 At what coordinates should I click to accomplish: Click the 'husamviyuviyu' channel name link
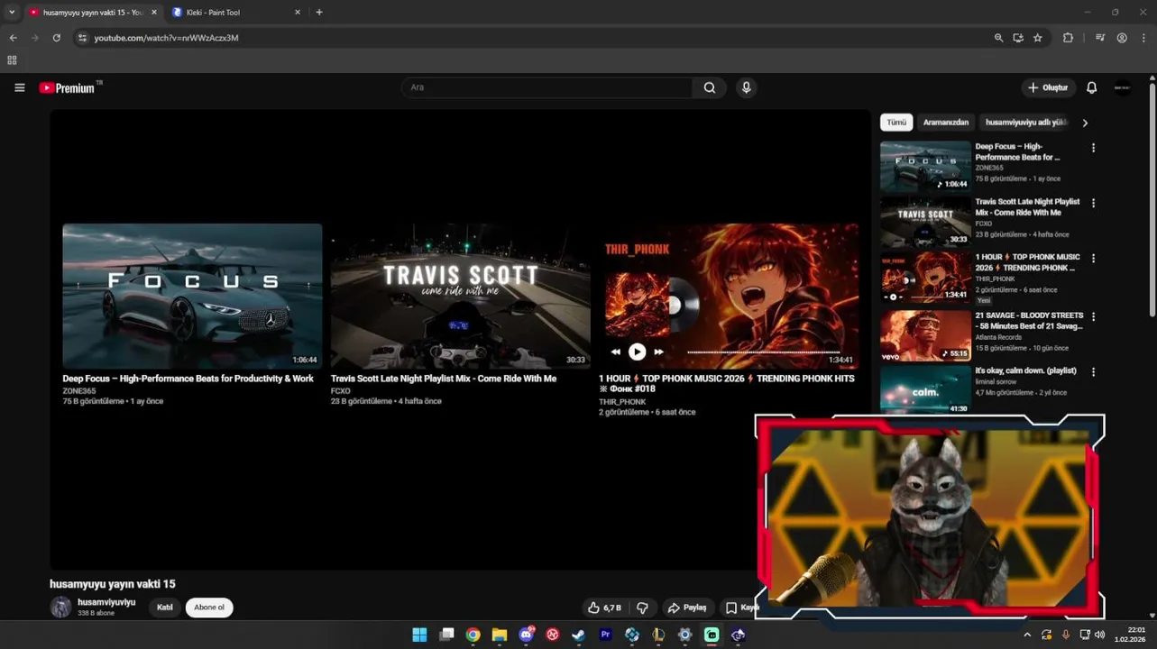(x=106, y=602)
